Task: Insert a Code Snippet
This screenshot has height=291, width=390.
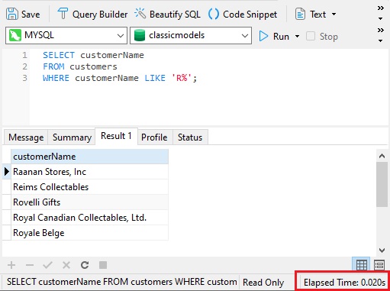Action: point(243,15)
